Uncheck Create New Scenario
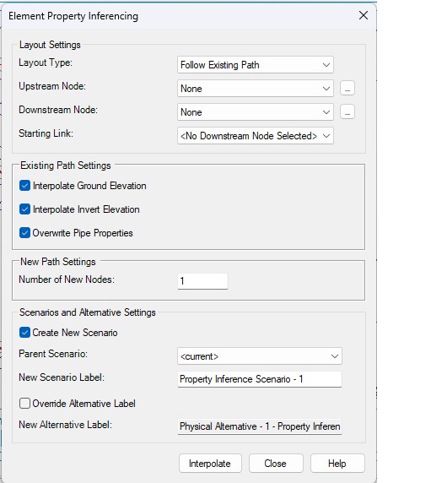This screenshot has width=431, height=483. pyautogui.click(x=24, y=333)
